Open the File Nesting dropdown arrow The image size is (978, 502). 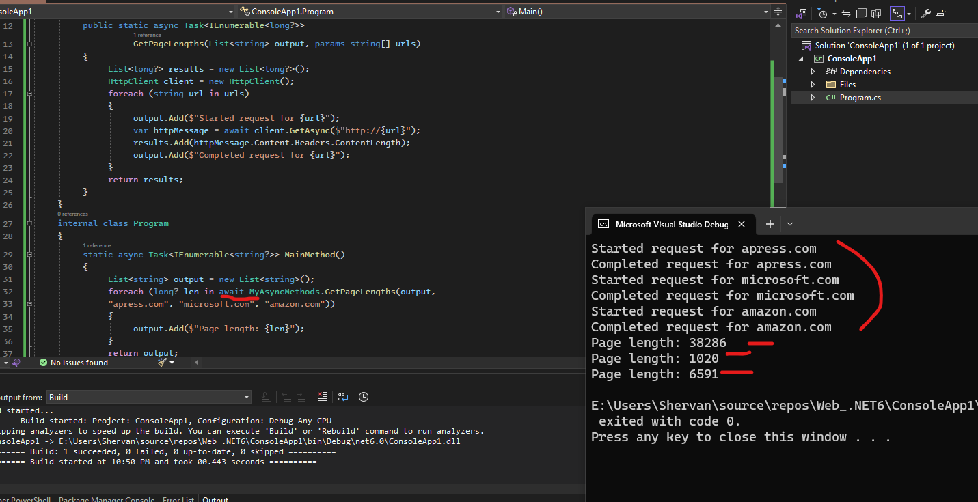(909, 14)
